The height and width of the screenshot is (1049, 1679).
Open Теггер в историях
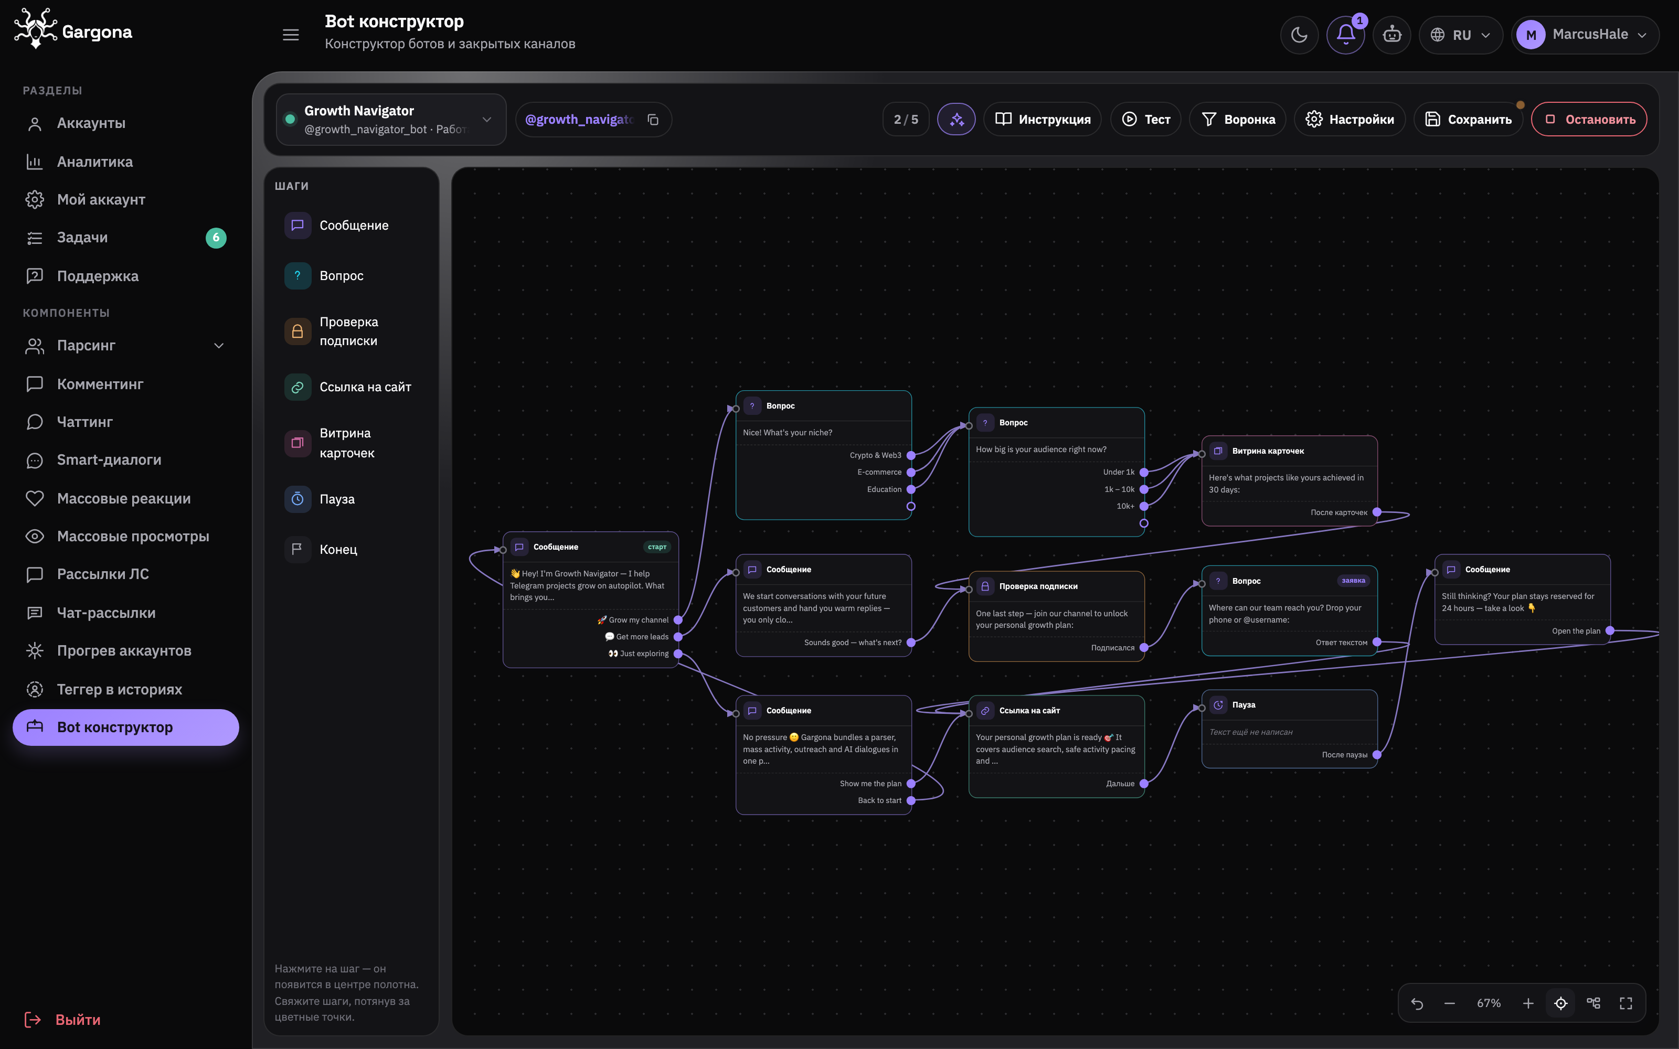(125, 689)
